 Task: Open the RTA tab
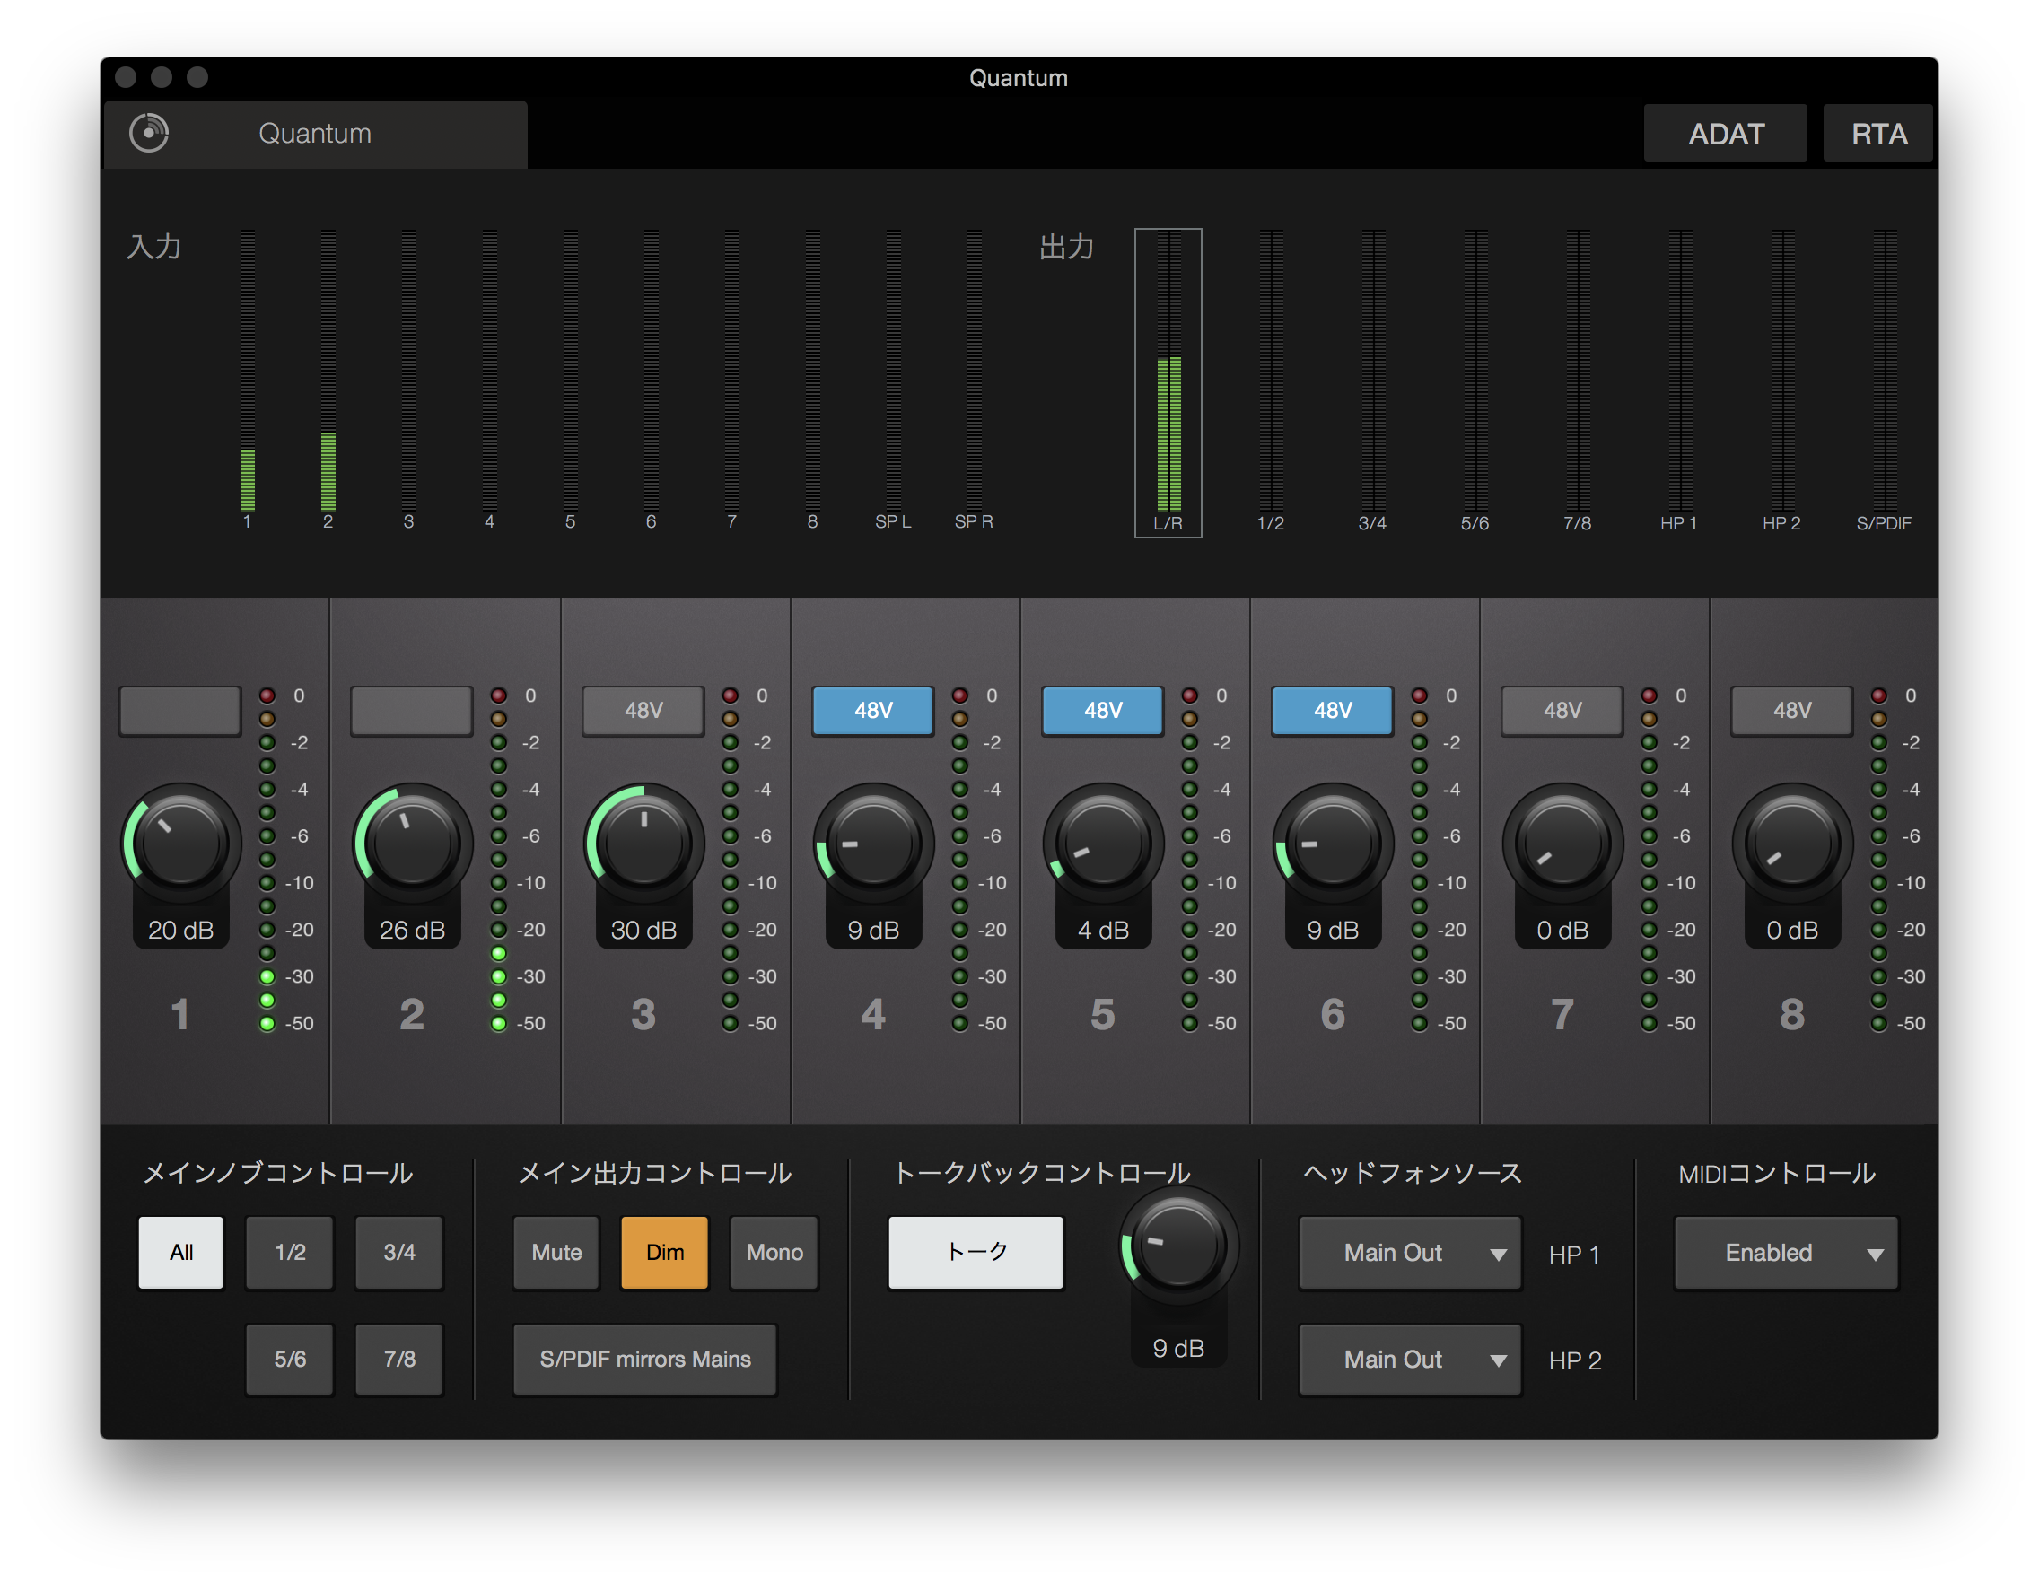point(1877,134)
